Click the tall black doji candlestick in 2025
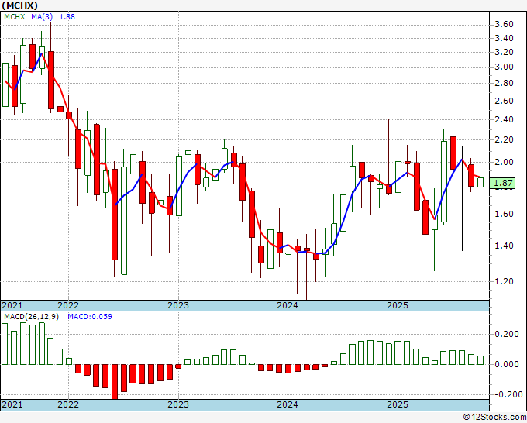Image resolution: width=527 pixels, height=423 pixels. coord(462,198)
